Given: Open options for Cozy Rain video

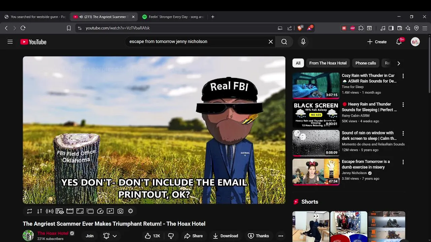Looking at the screenshot, I should tap(403, 76).
